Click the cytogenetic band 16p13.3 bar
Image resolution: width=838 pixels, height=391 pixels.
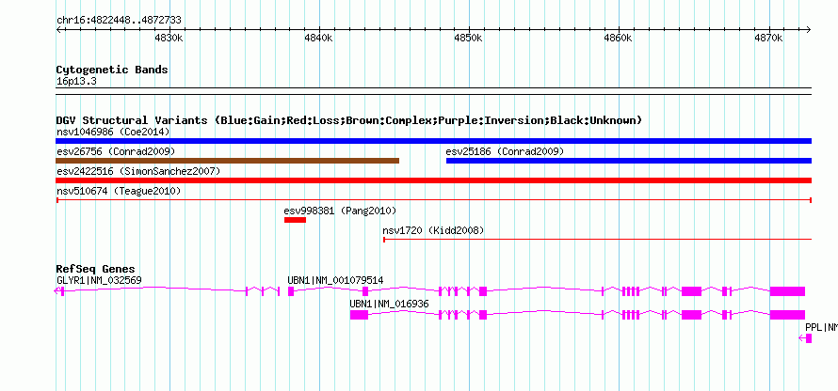pos(433,91)
